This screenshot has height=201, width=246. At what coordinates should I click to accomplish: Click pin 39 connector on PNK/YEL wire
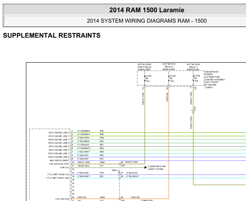point(120,199)
